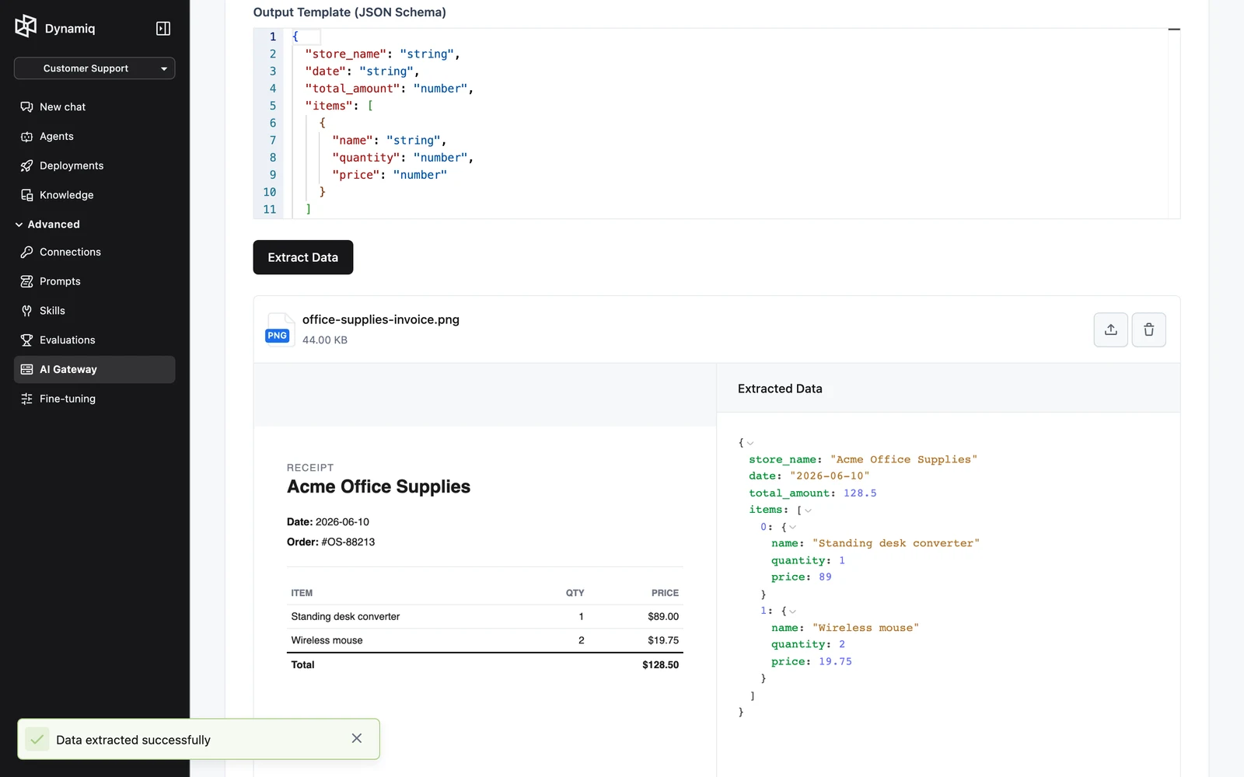Click the Dynamiq logo icon
Viewport: 1244px width, 777px height.
[26, 26]
